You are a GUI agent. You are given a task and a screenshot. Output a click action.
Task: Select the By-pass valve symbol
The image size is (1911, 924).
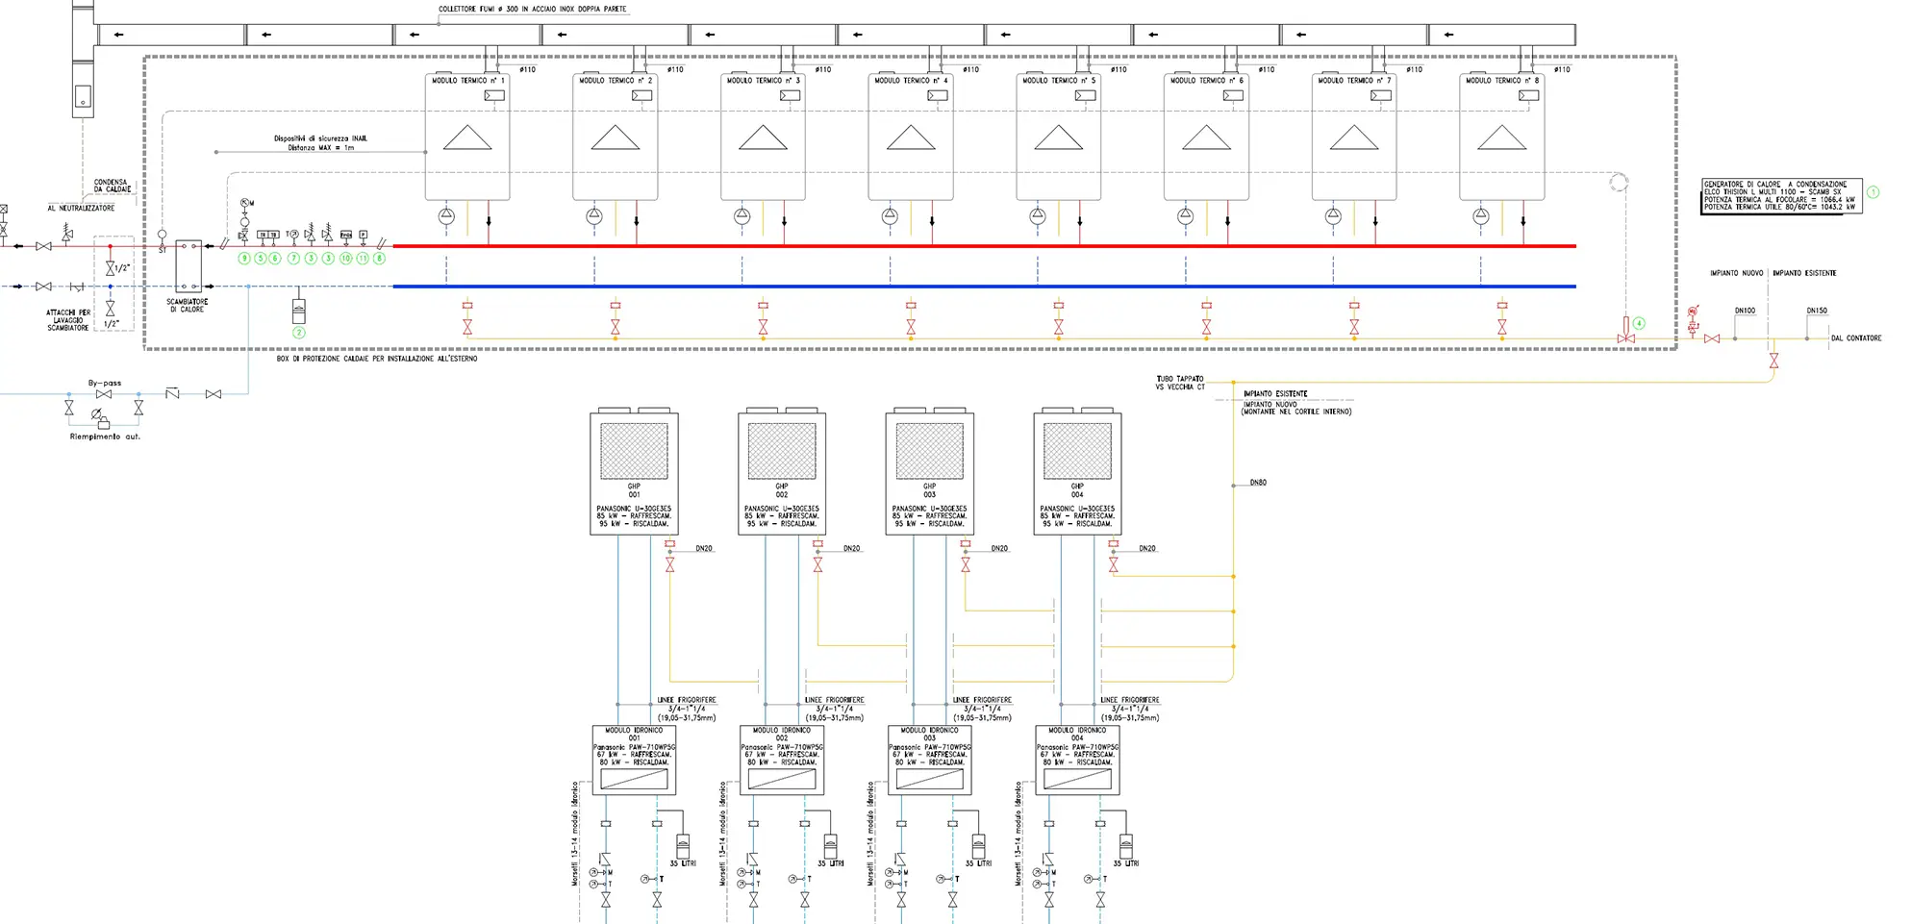coord(104,394)
